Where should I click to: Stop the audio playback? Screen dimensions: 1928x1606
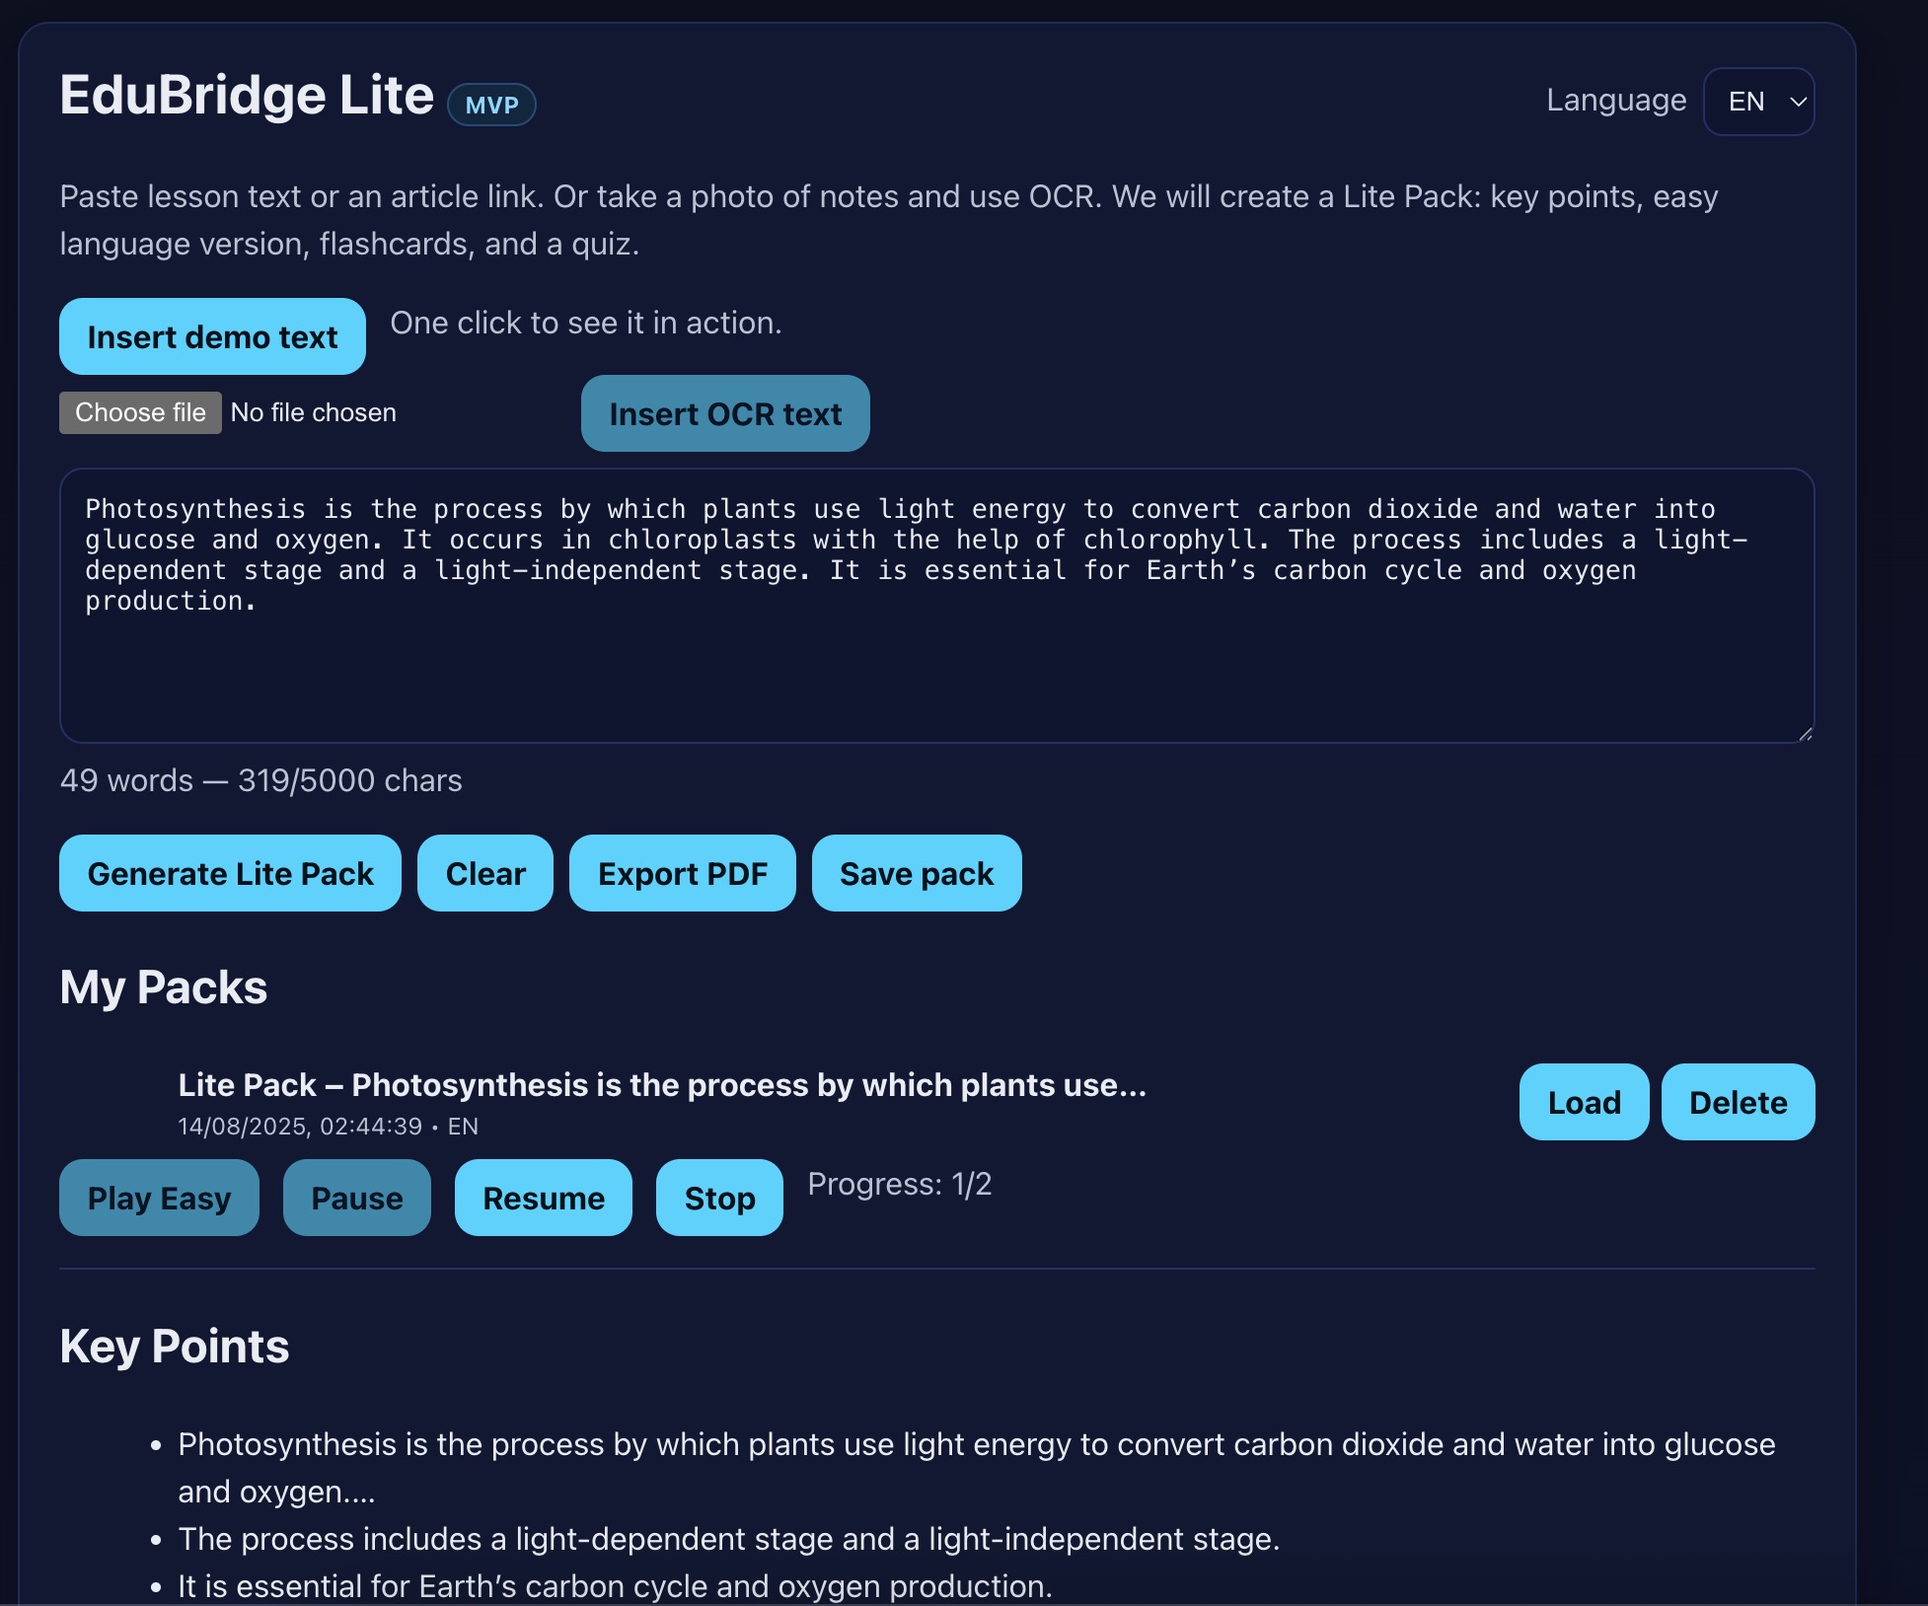pyautogui.click(x=718, y=1198)
